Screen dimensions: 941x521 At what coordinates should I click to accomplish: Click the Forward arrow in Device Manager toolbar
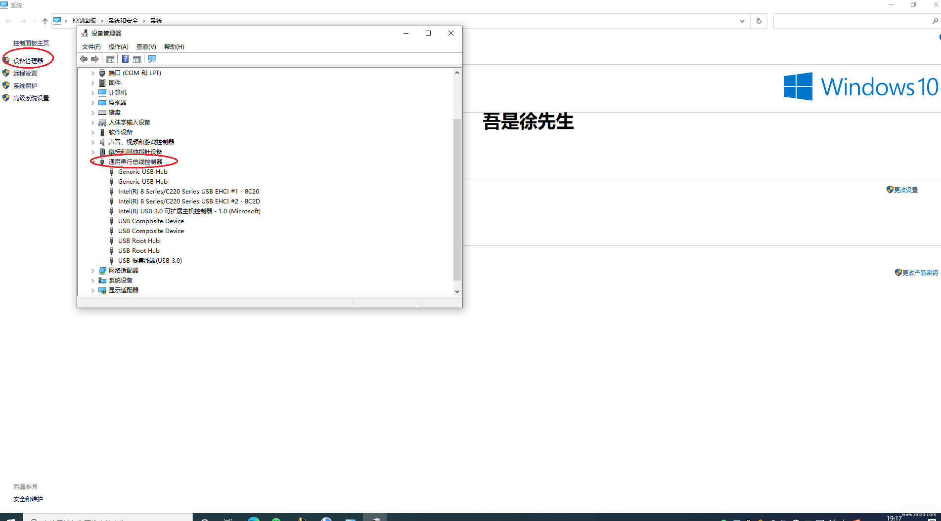pyautogui.click(x=95, y=59)
